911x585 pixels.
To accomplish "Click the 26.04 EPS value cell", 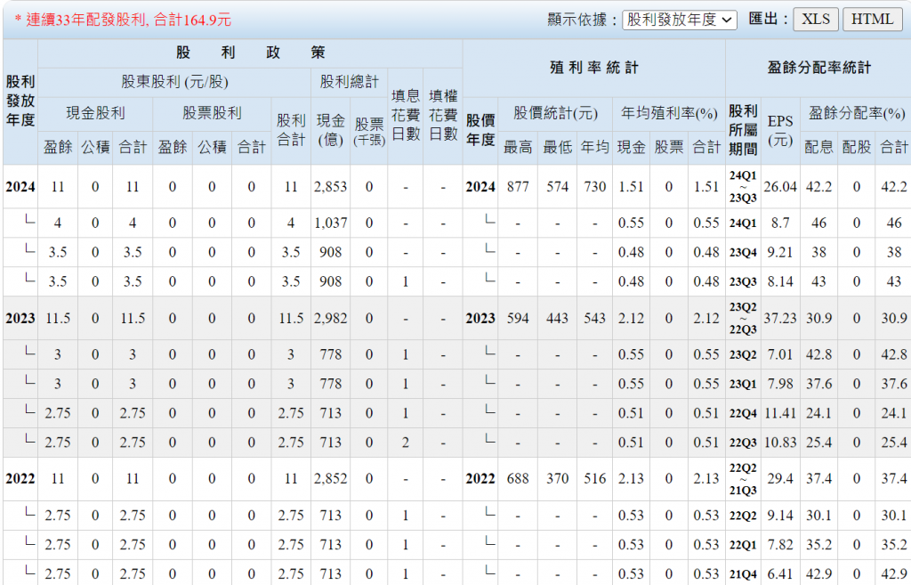I will pyautogui.click(x=780, y=187).
